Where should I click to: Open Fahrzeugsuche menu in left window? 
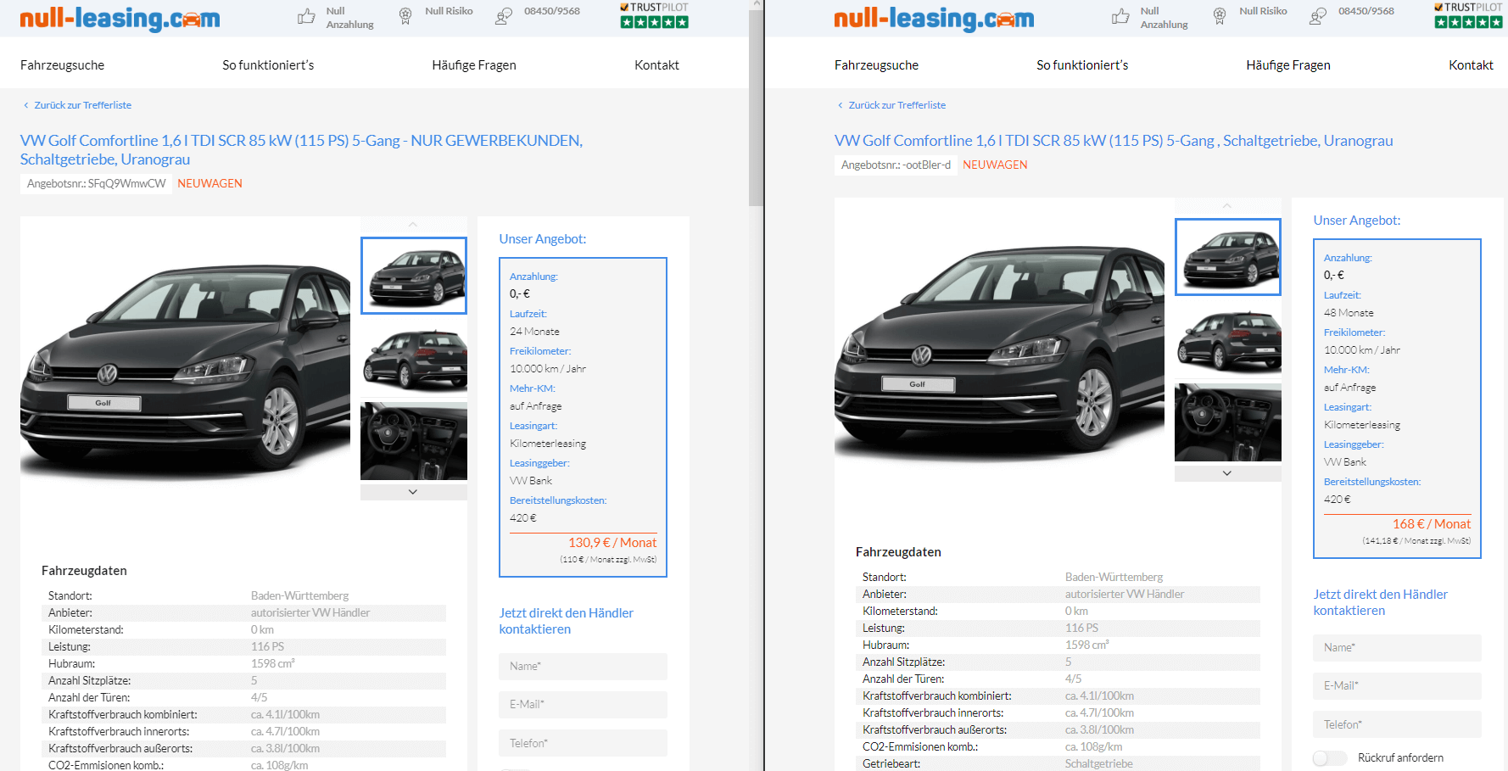63,65
